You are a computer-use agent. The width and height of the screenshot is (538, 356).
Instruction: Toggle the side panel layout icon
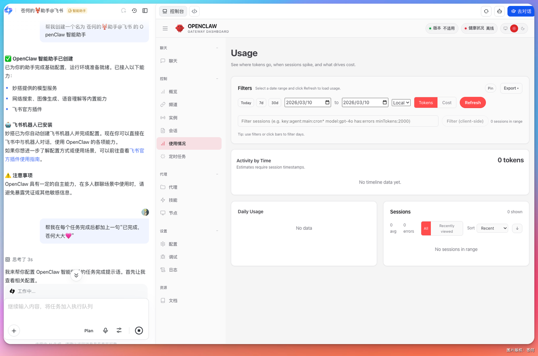click(x=145, y=10)
